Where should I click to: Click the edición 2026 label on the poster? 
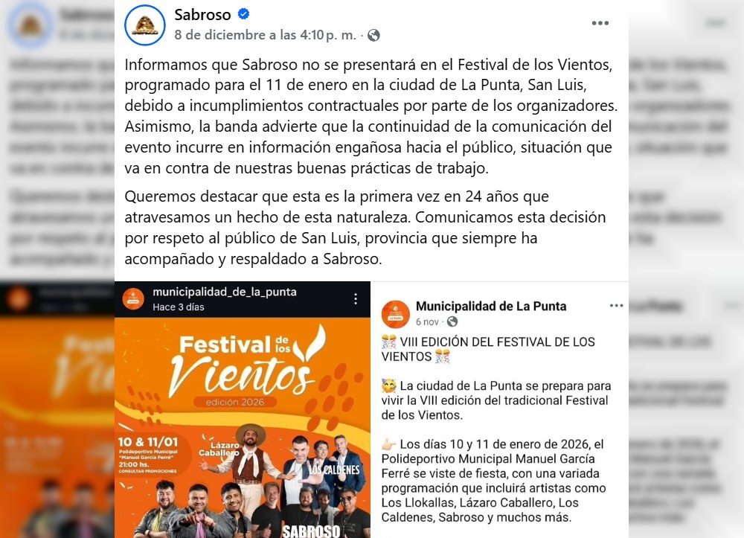point(235,403)
